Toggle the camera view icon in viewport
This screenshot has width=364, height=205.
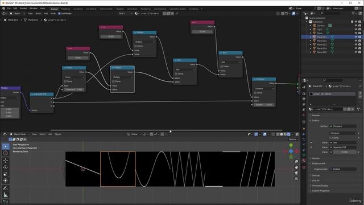(296, 173)
